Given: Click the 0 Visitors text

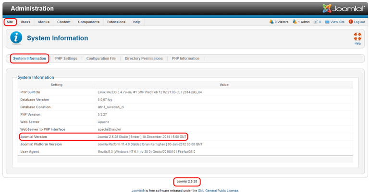Looking at the screenshot, I should (282, 22).
